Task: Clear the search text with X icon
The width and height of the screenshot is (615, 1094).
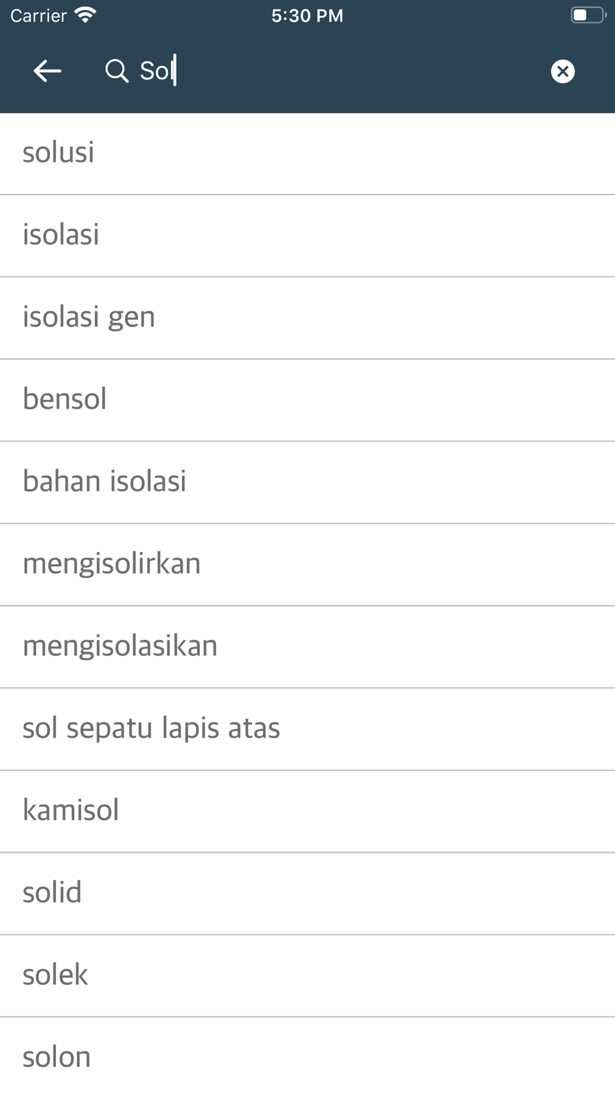Action: [x=563, y=71]
